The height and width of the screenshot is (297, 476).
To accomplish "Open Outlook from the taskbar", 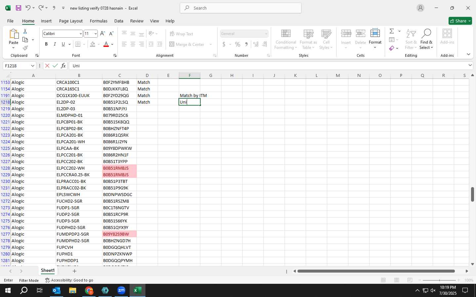I will [57, 290].
